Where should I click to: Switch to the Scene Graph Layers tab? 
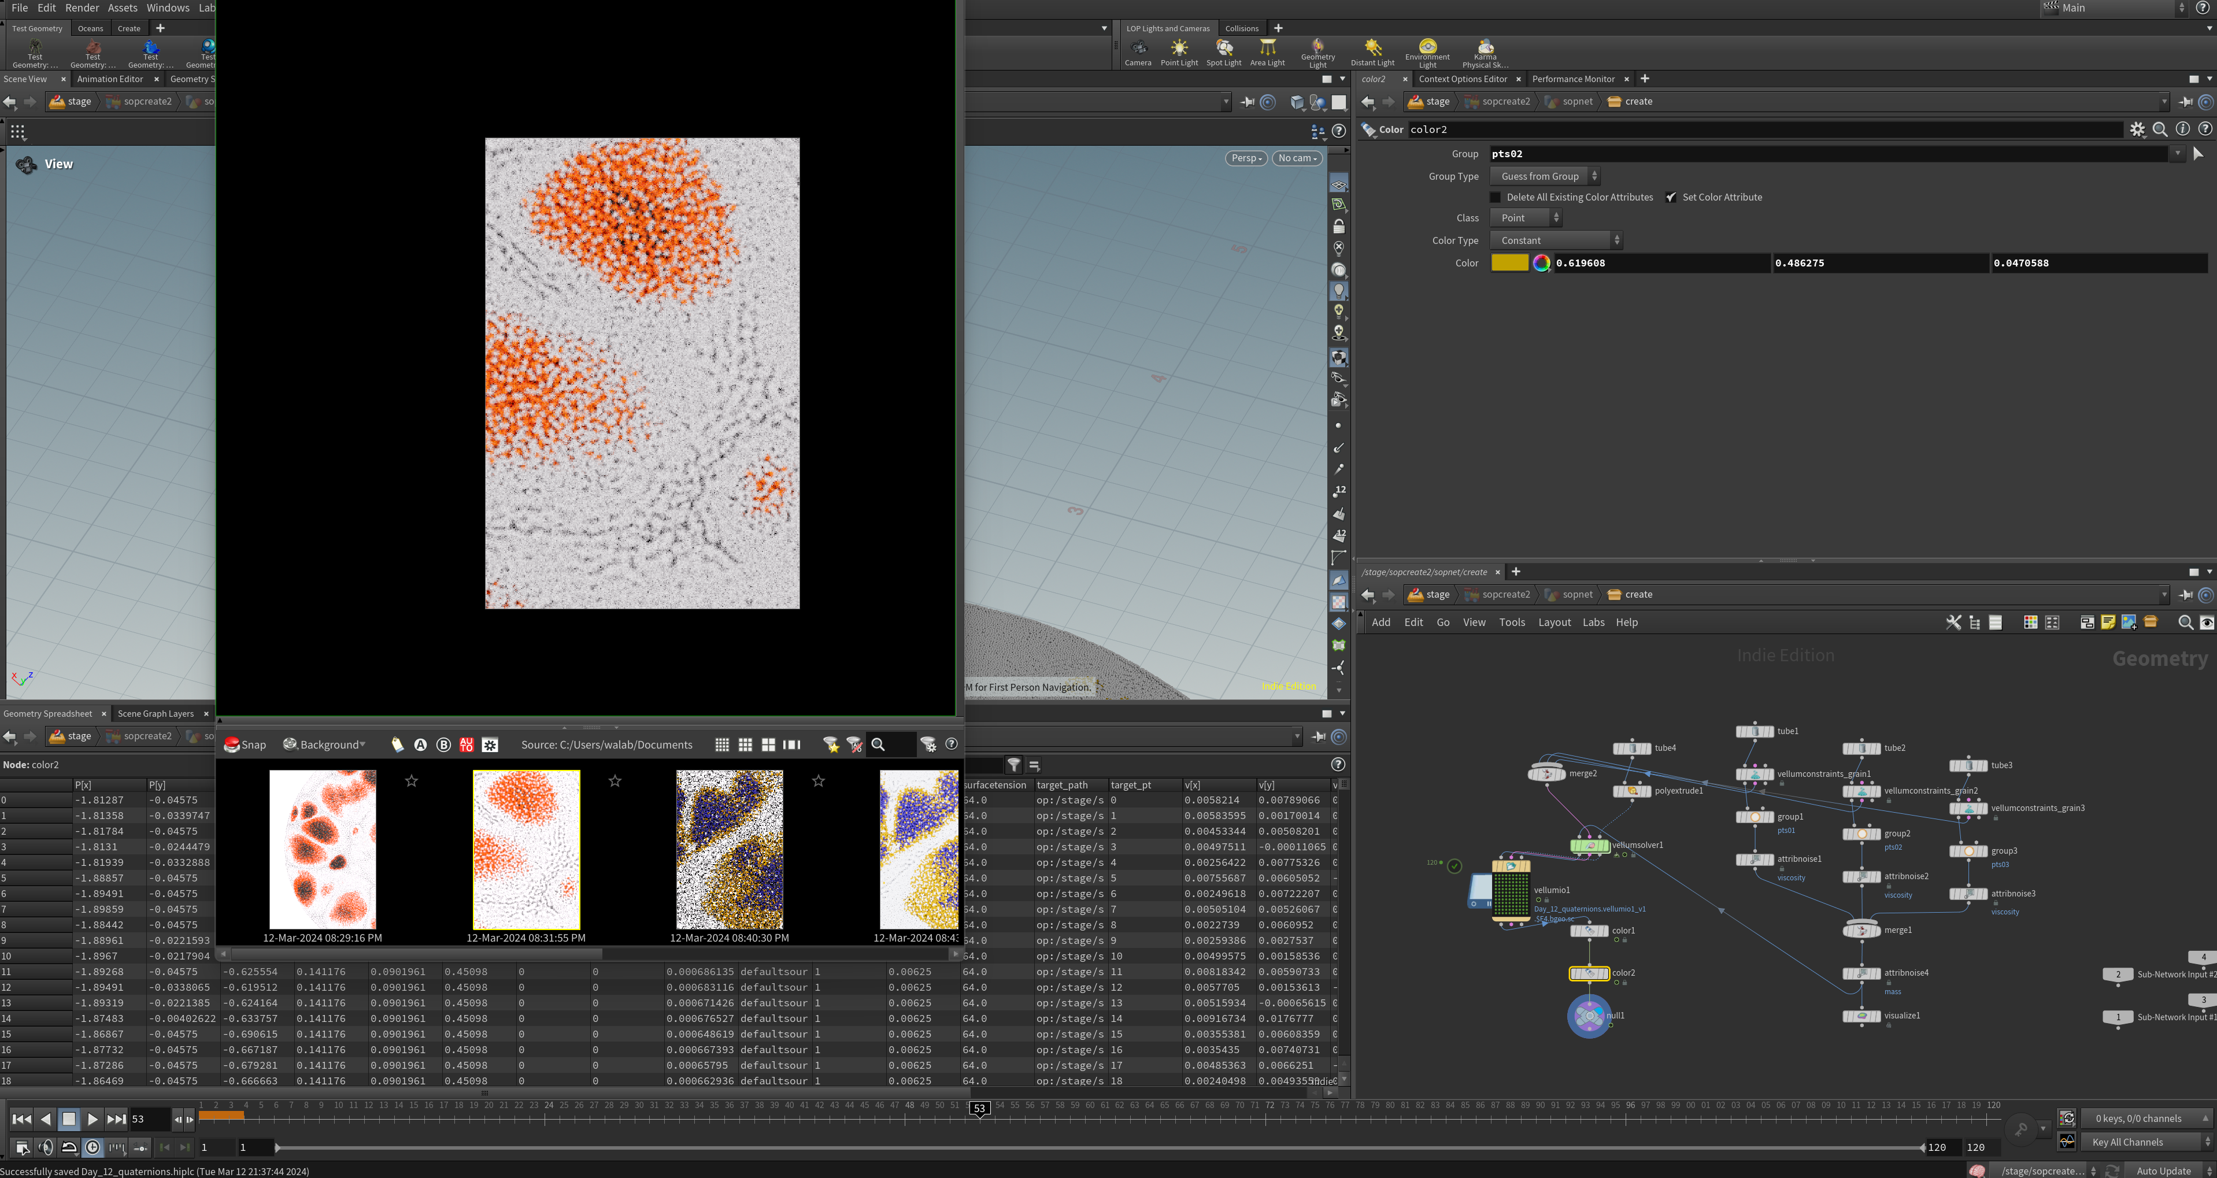pyautogui.click(x=156, y=713)
